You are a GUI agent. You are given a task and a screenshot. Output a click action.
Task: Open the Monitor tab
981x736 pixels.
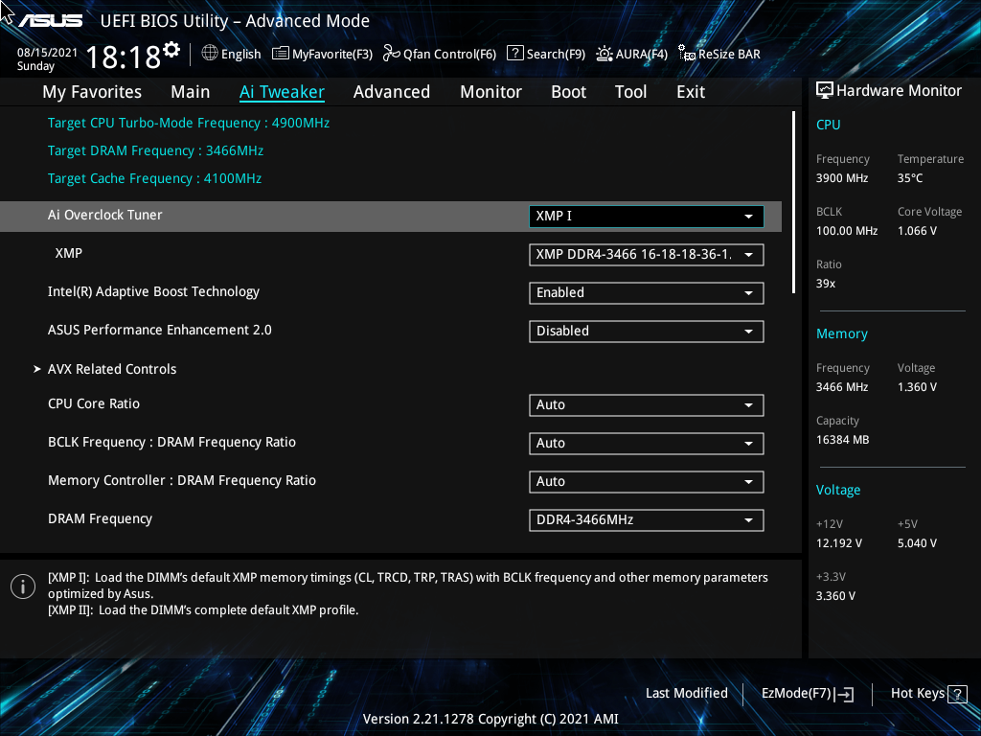pyautogui.click(x=491, y=92)
